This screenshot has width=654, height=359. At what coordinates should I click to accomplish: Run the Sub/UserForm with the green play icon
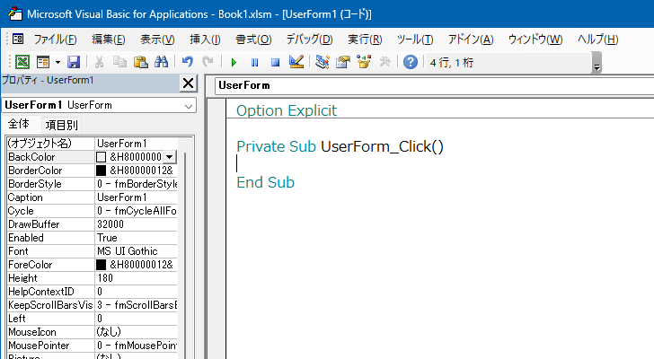pos(234,63)
